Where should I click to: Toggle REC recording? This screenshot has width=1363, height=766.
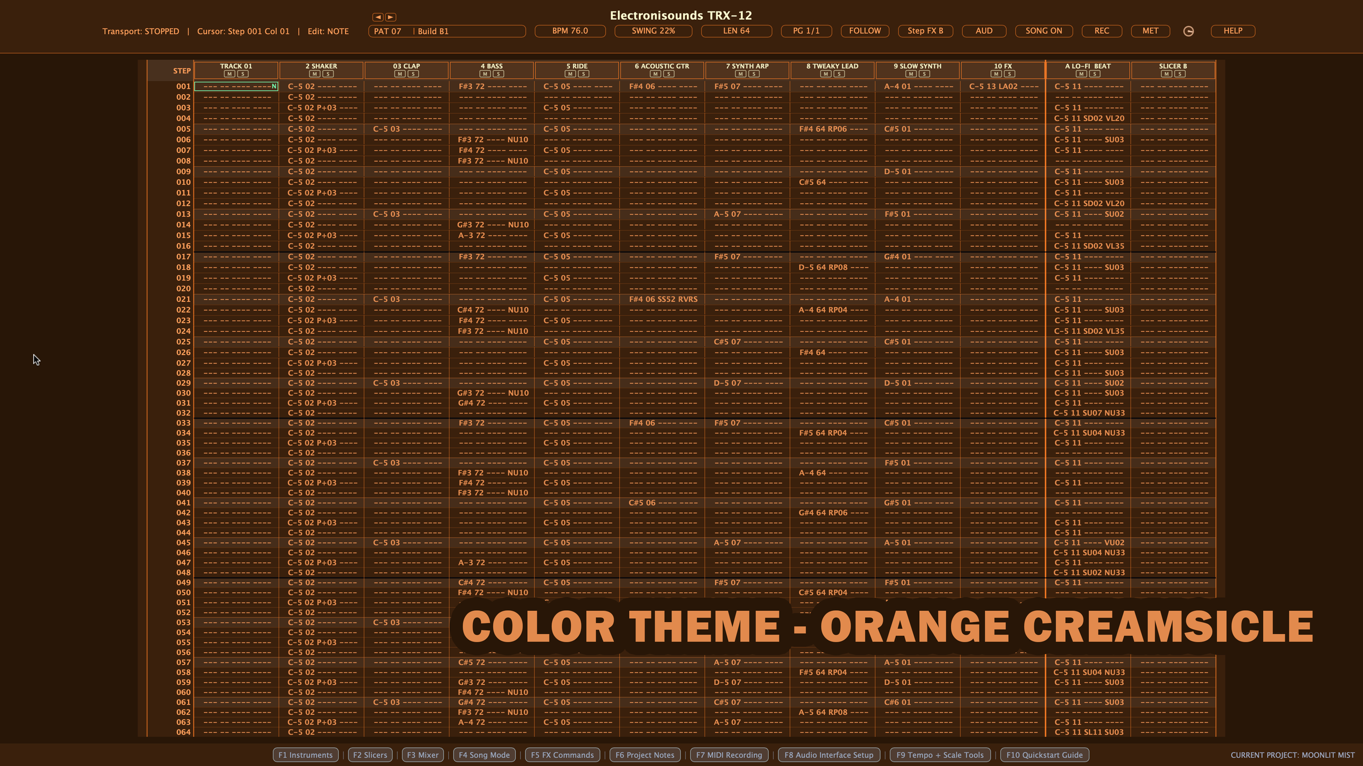coord(1101,31)
